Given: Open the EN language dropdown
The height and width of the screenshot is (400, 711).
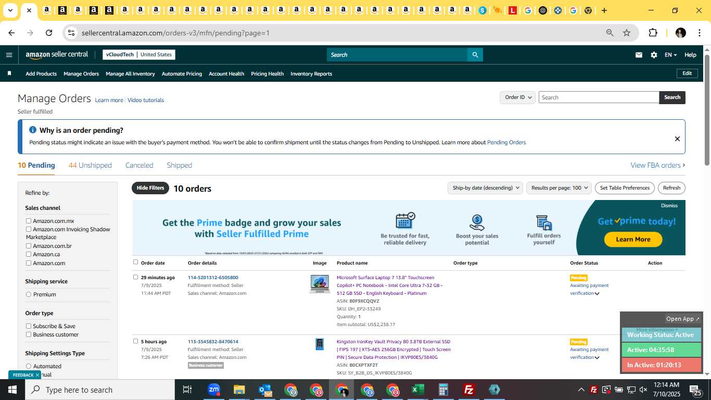Looking at the screenshot, I should (670, 55).
